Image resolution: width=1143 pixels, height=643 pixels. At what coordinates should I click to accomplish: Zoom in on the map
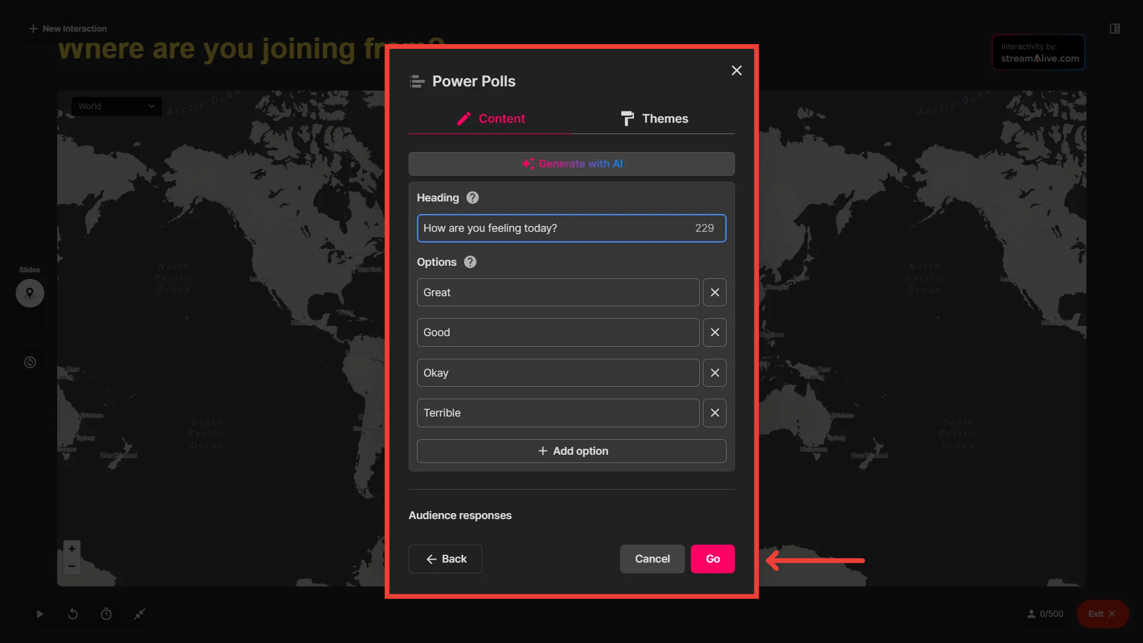[71, 549]
